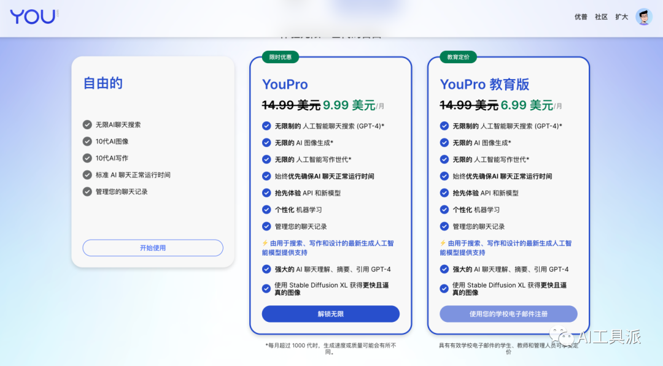Click the 教育定价 badge on education card
Screen dimensions: 663x366
(458, 57)
